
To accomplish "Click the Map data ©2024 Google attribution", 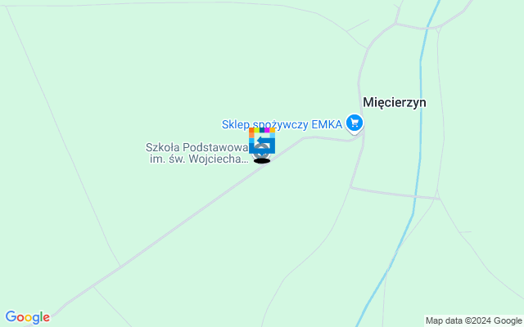I will [x=473, y=321].
